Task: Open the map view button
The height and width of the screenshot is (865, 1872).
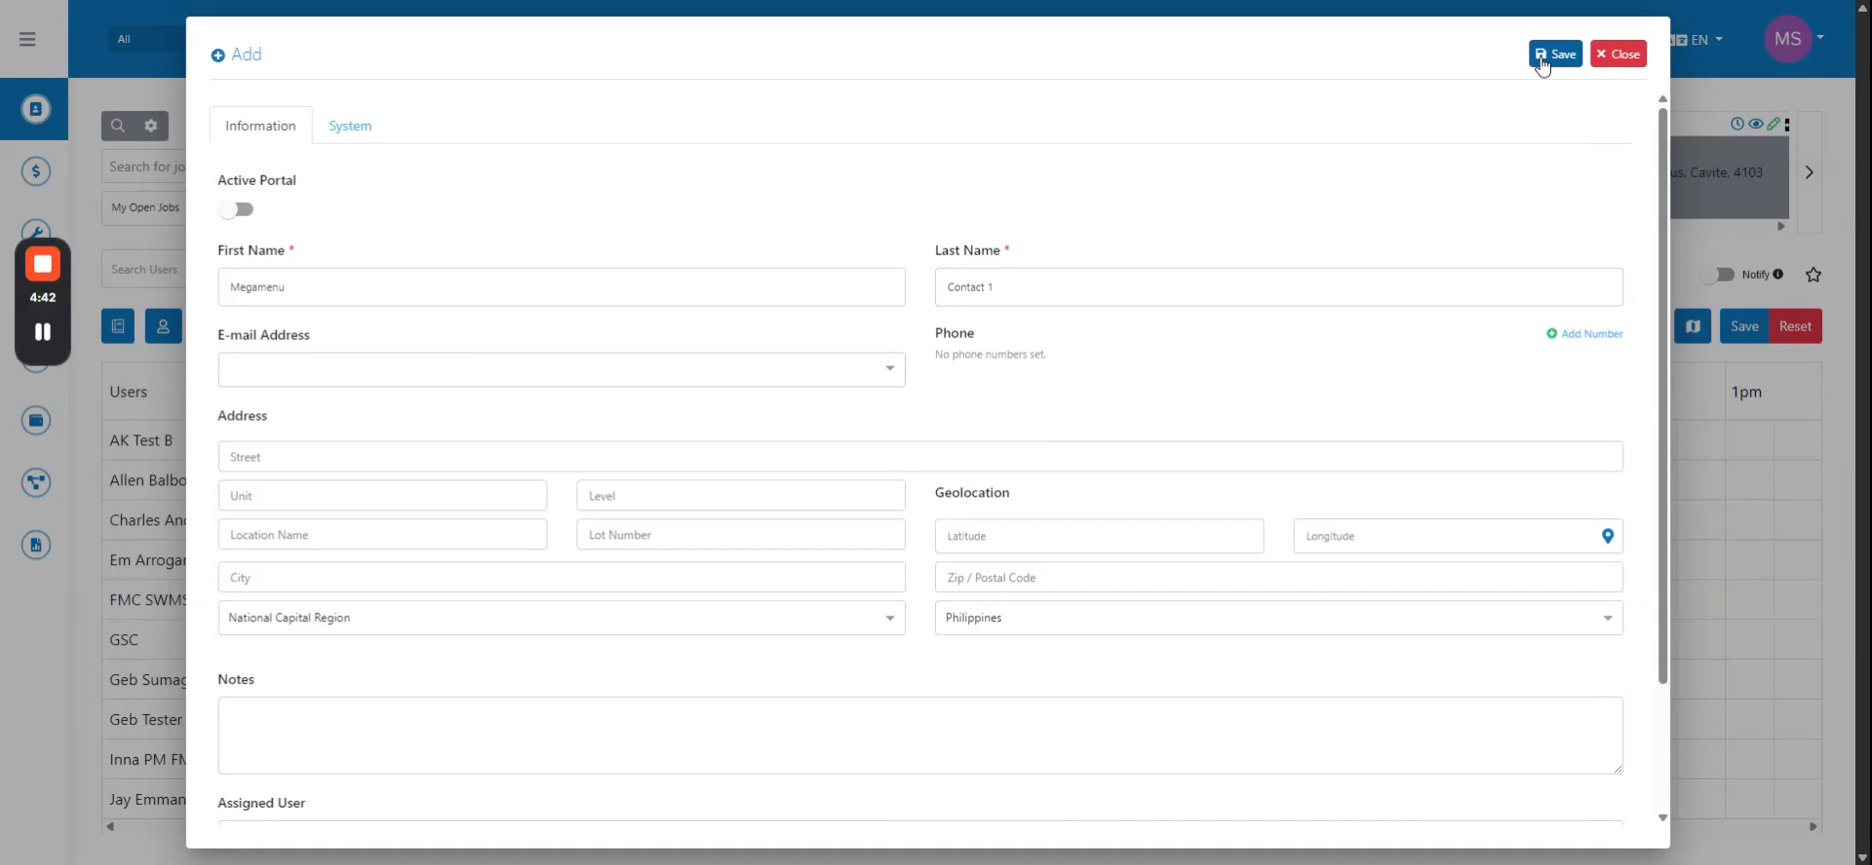Action: pos(1693,326)
